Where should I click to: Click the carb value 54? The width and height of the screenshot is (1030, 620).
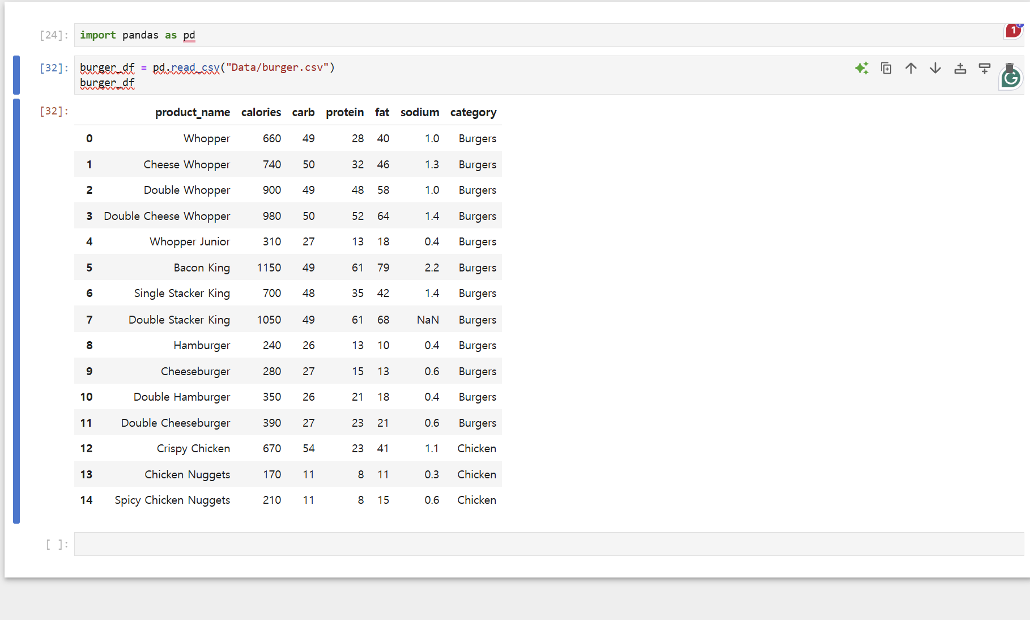coord(309,448)
